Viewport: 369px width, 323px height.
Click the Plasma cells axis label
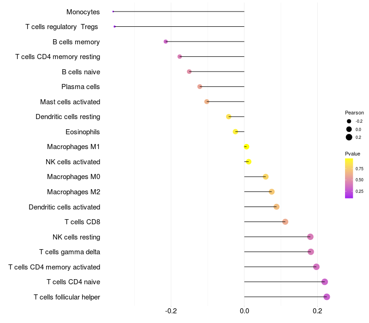click(81, 87)
